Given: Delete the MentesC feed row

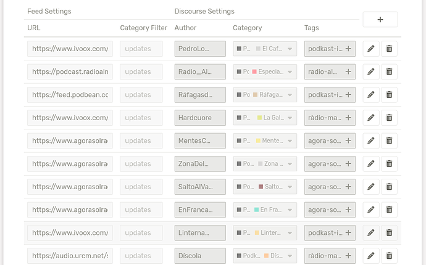Looking at the screenshot, I should click(x=390, y=141).
